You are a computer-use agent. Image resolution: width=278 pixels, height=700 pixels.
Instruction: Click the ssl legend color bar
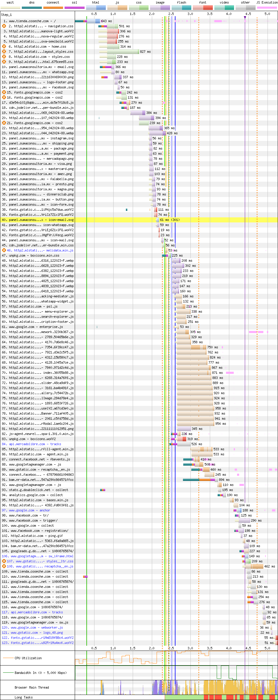click(74, 7)
